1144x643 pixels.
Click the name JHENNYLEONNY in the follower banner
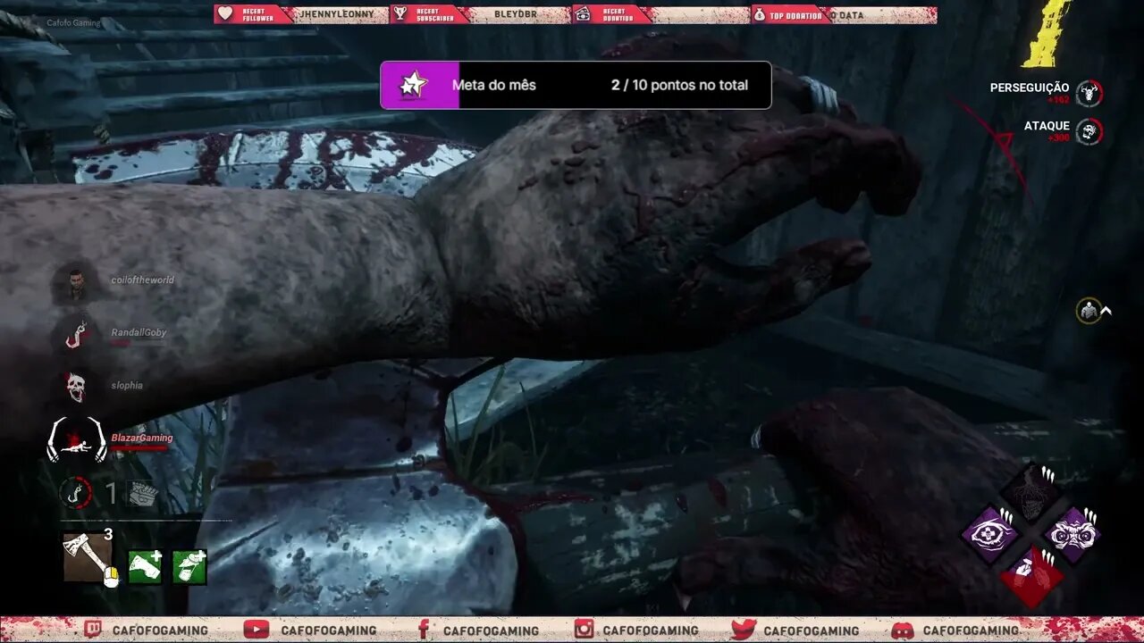(x=339, y=14)
